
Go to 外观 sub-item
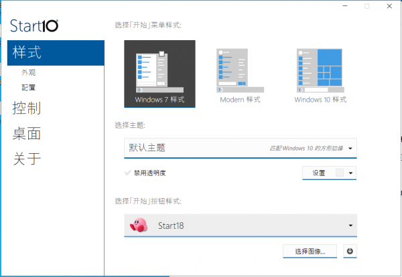(x=28, y=72)
